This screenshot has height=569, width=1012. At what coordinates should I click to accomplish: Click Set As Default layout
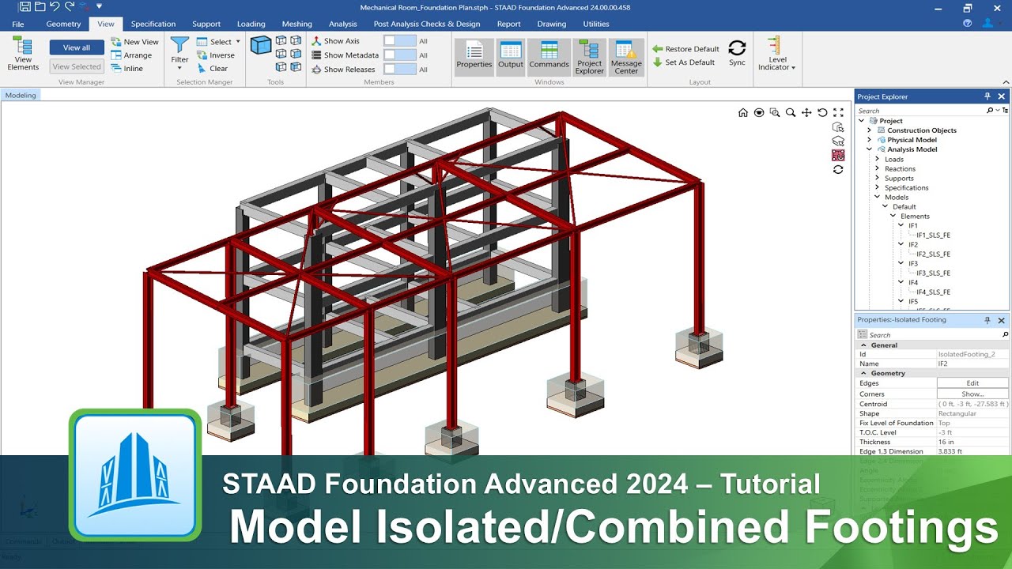tap(683, 62)
